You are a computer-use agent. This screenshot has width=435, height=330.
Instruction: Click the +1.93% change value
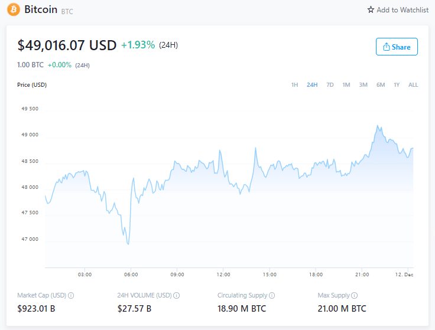click(138, 45)
